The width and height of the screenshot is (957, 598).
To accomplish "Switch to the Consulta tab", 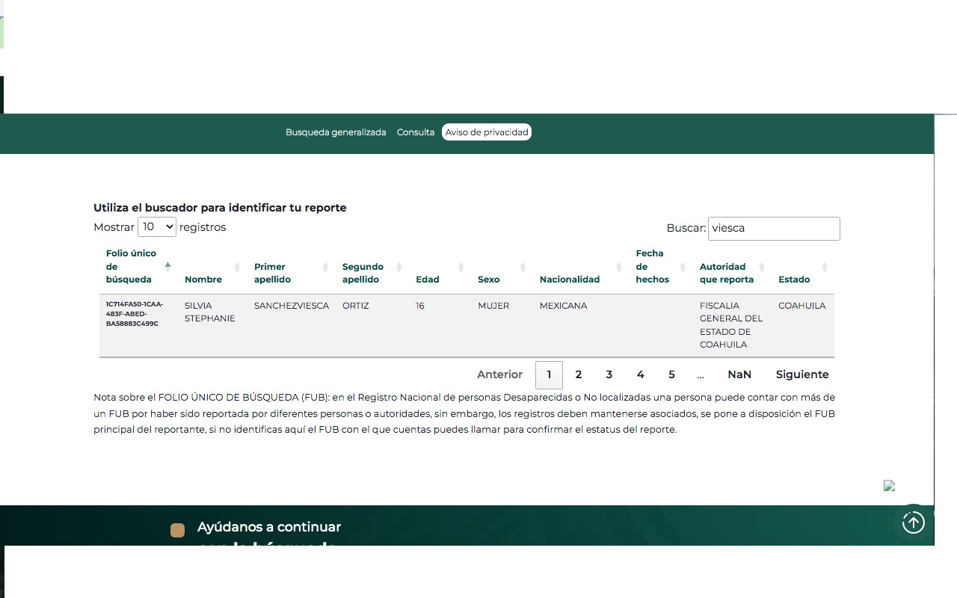I will (416, 132).
